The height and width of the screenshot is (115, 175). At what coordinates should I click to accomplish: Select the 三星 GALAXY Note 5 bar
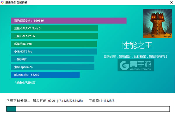pyautogui.click(x=54, y=28)
